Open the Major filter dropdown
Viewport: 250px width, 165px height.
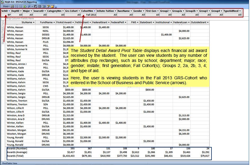tap(31, 11)
